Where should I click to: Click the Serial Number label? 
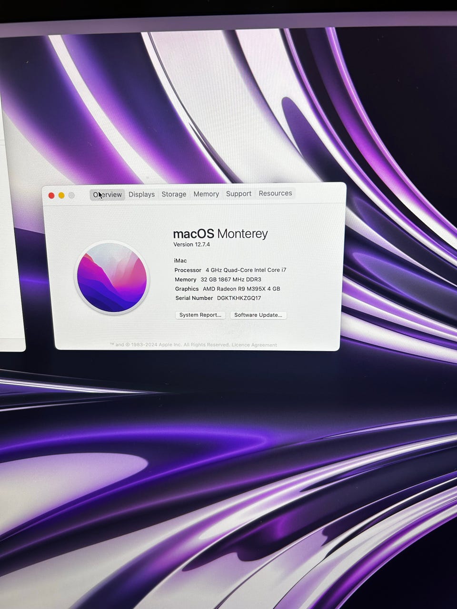click(194, 298)
